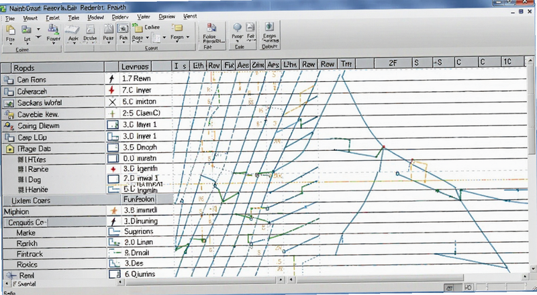Open the Rage dropdown arrow
Image resolution: width=537 pixels, height=295 pixels.
[x=147, y=38]
